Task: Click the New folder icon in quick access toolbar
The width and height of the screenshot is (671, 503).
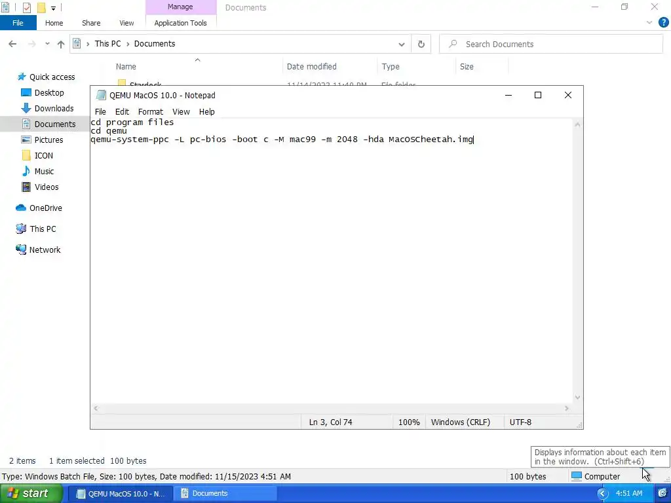Action: pyautogui.click(x=41, y=7)
